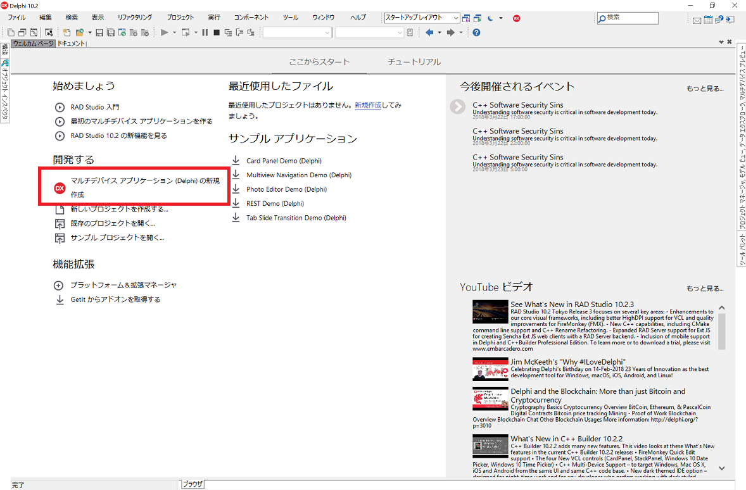746x490 pixels.
Task: Open the new item dropdown arrow
Action: (x=90, y=32)
